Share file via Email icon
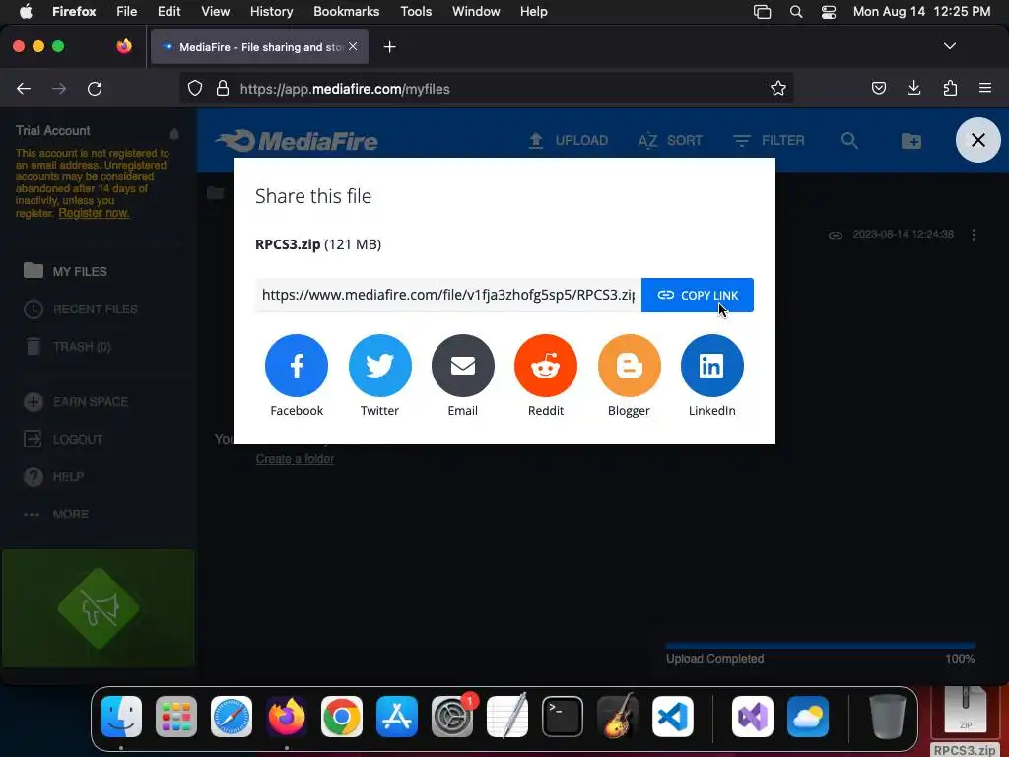This screenshot has height=757, width=1009. tap(463, 366)
